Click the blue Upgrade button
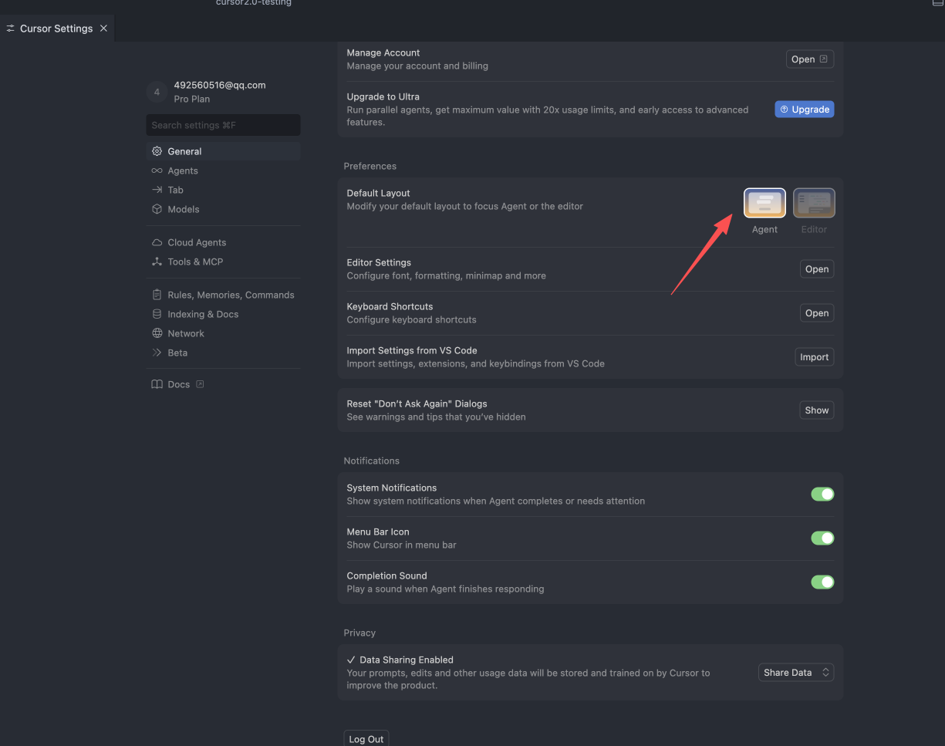Screen dimensions: 945x746 pos(804,110)
